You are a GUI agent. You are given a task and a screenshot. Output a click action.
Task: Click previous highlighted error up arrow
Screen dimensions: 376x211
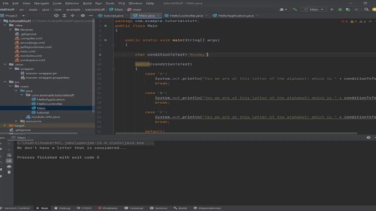(370, 21)
